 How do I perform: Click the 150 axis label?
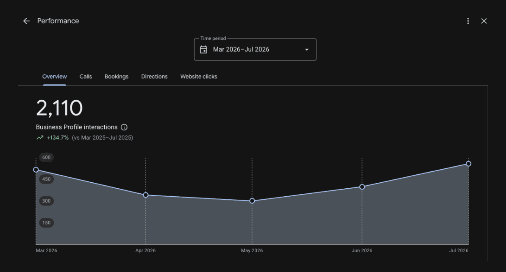[x=47, y=223]
